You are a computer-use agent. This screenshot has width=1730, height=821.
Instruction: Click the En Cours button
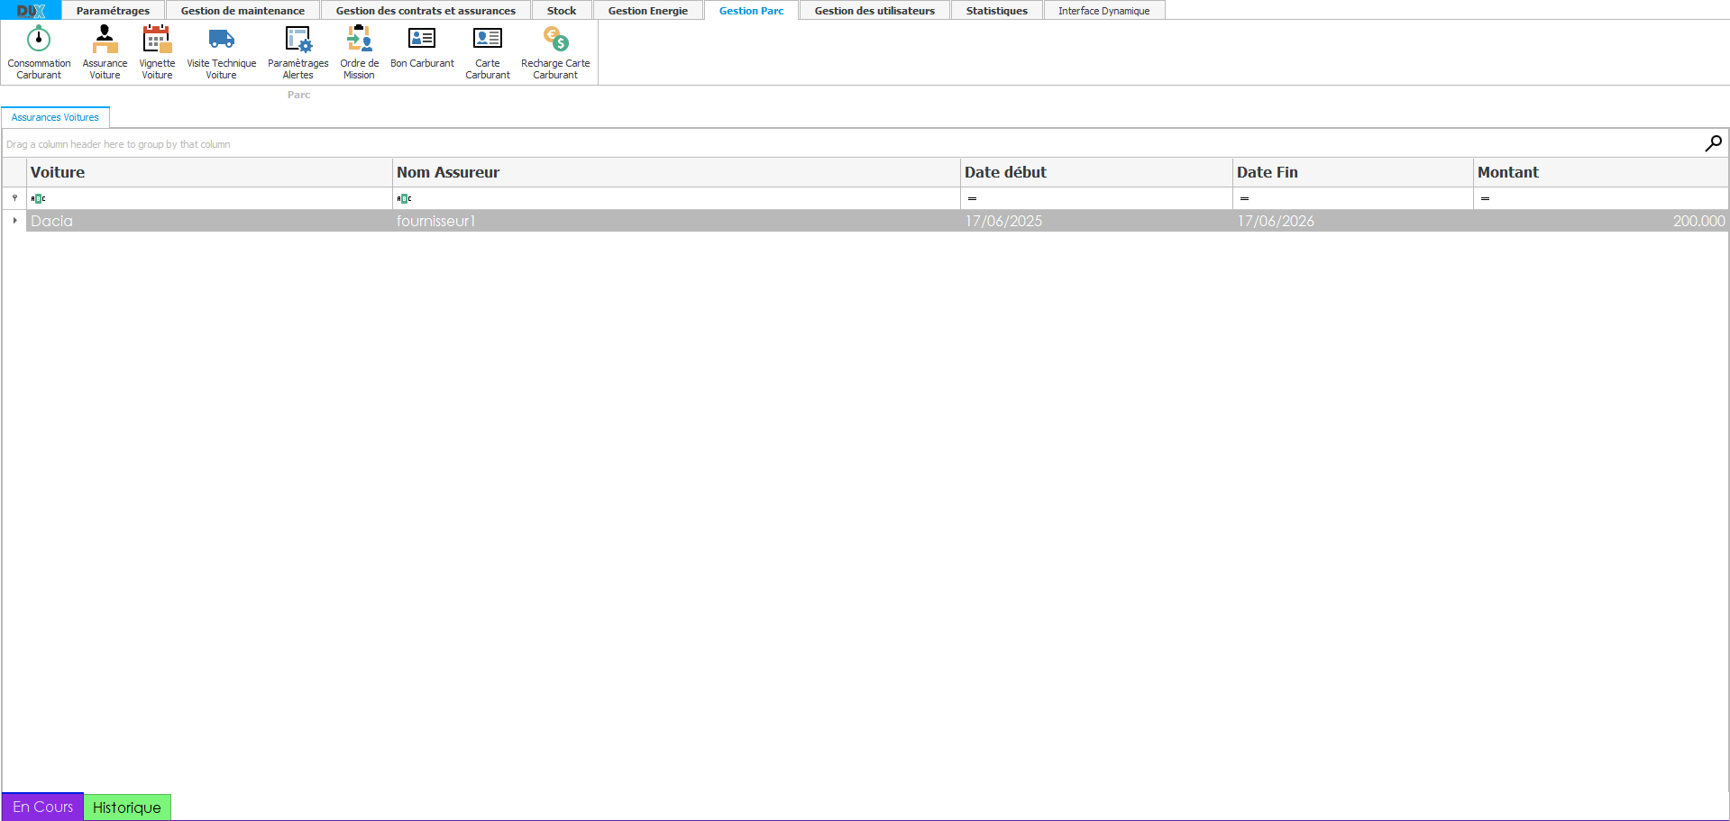[x=42, y=807]
